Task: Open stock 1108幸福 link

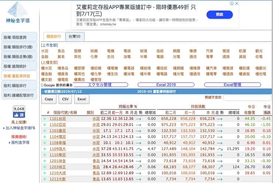Action: (58, 143)
